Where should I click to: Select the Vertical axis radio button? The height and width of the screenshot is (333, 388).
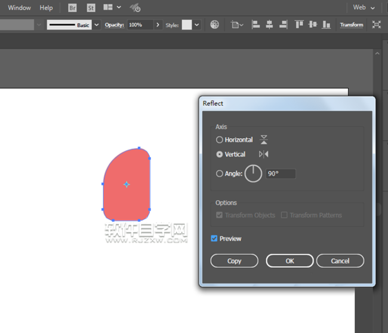pyautogui.click(x=220, y=154)
